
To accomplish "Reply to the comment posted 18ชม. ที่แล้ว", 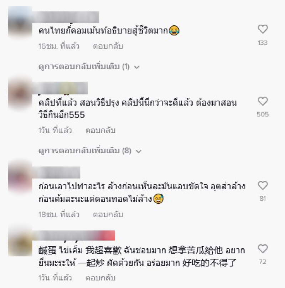I will click(x=108, y=214).
